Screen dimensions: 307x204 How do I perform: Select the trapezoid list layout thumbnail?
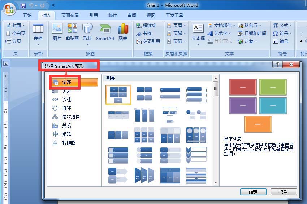[144, 175]
